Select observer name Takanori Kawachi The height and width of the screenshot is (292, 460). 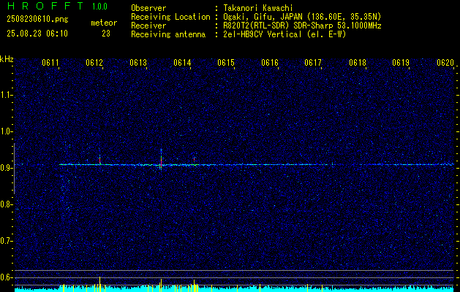(x=257, y=8)
